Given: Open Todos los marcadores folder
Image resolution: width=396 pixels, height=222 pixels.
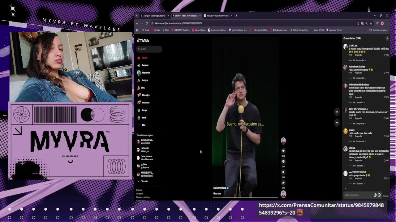Looking at the screenshot, I should (379, 30).
